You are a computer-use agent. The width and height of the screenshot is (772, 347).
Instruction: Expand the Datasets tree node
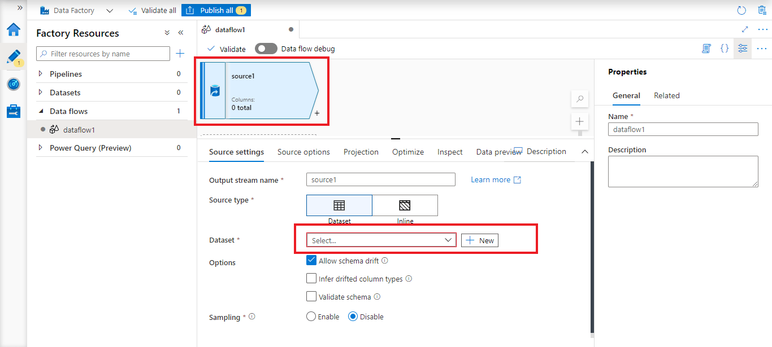tap(40, 93)
